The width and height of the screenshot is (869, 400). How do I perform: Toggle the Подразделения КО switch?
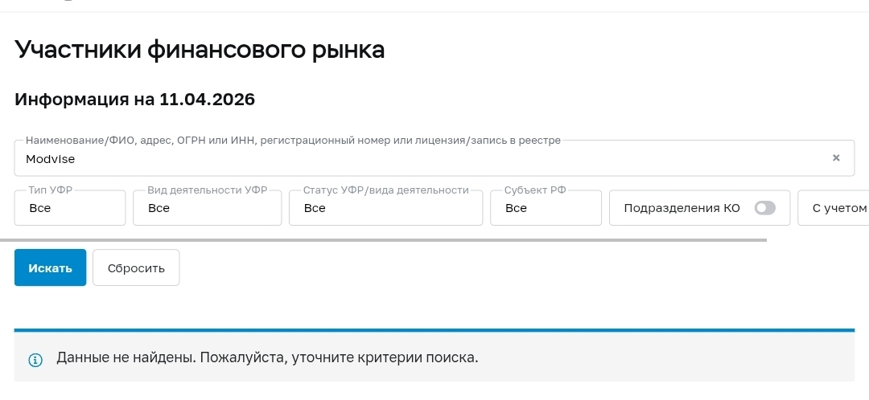(764, 208)
